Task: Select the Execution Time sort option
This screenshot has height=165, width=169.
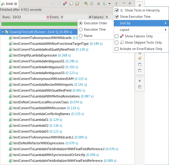Action: [x=95, y=30]
